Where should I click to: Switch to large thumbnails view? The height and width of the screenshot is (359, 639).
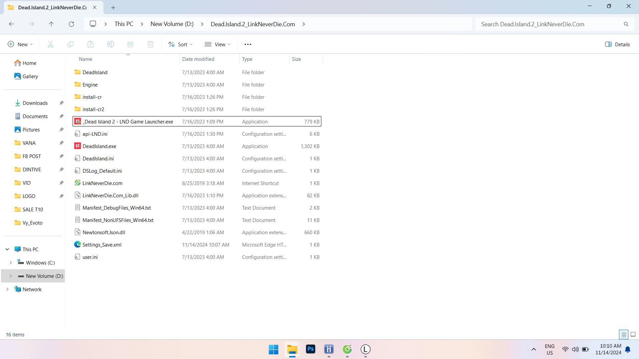point(633,334)
